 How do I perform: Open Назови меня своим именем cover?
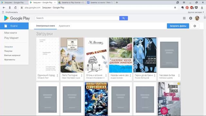120,55
